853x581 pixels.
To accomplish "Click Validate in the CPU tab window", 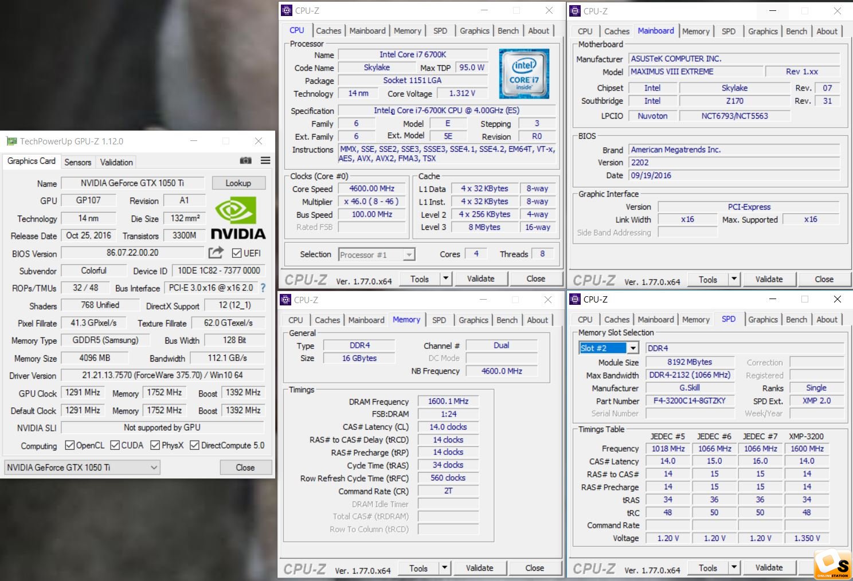I will click(x=480, y=279).
